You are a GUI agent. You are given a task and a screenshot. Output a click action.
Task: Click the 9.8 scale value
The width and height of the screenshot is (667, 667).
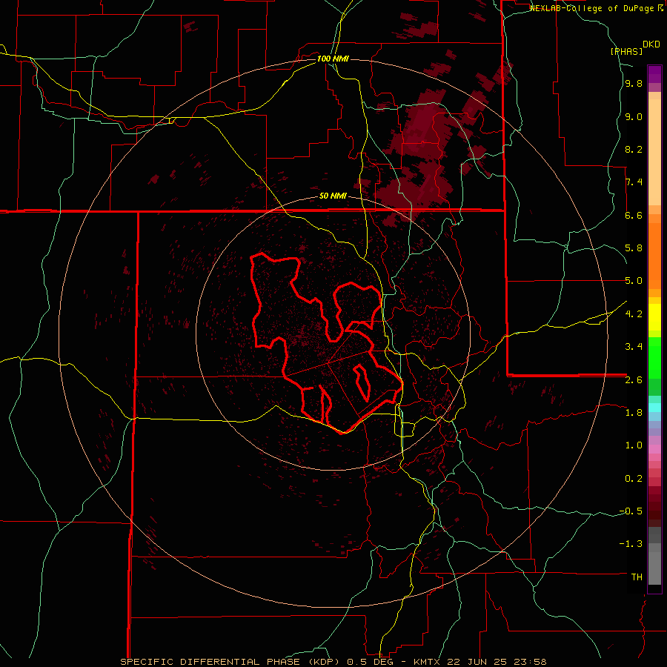tap(634, 84)
